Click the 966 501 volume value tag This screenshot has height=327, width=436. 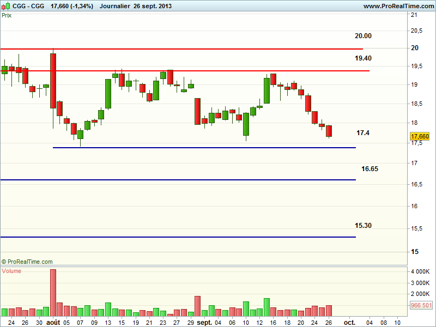tap(420, 305)
